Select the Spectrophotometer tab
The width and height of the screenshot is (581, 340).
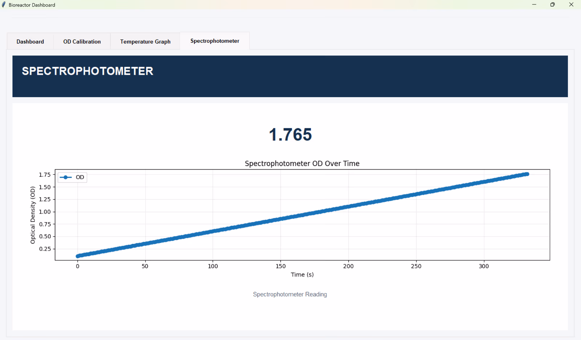click(x=215, y=41)
